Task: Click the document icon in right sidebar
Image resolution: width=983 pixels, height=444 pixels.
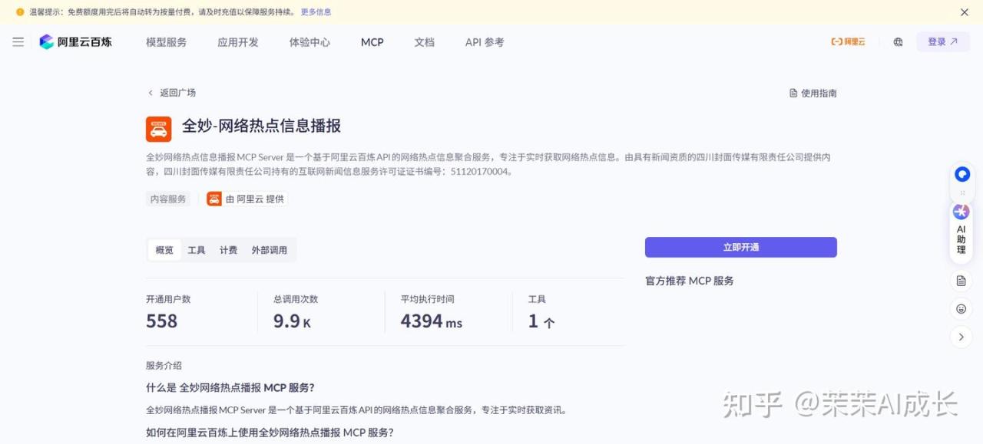Action: [x=961, y=281]
